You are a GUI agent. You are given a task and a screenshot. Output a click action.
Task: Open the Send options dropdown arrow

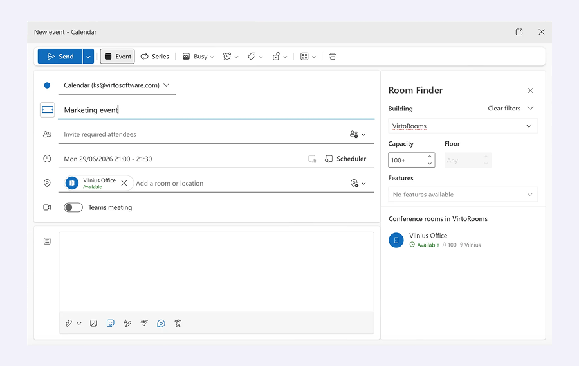[88, 57]
